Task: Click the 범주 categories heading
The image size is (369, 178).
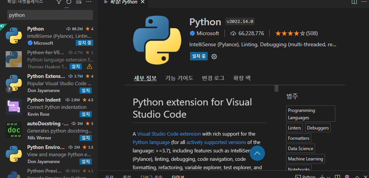Action: point(292,96)
